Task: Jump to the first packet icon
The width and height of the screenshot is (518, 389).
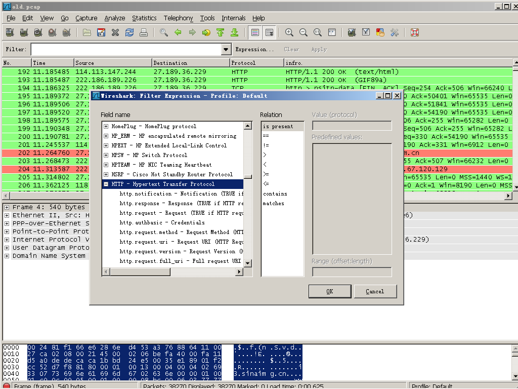Action: (x=221, y=32)
